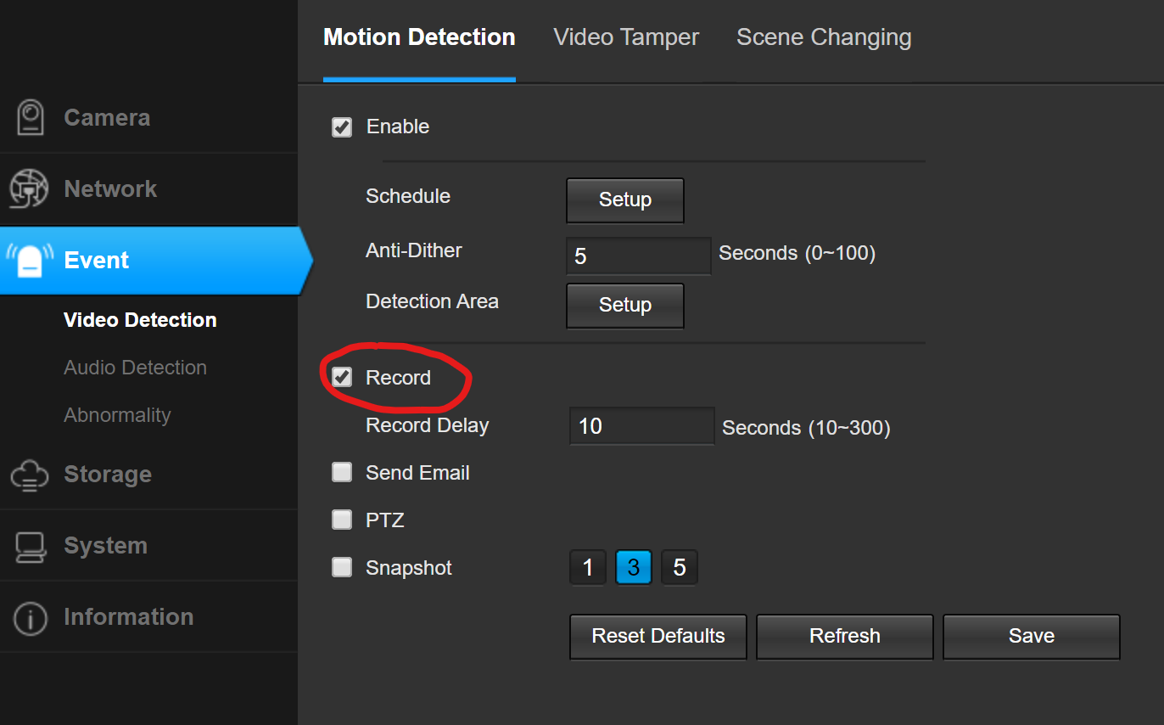1164x725 pixels.
Task: Open the Scene Changing tab
Action: pos(824,37)
